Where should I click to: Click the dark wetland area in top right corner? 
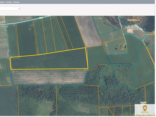[148, 23]
